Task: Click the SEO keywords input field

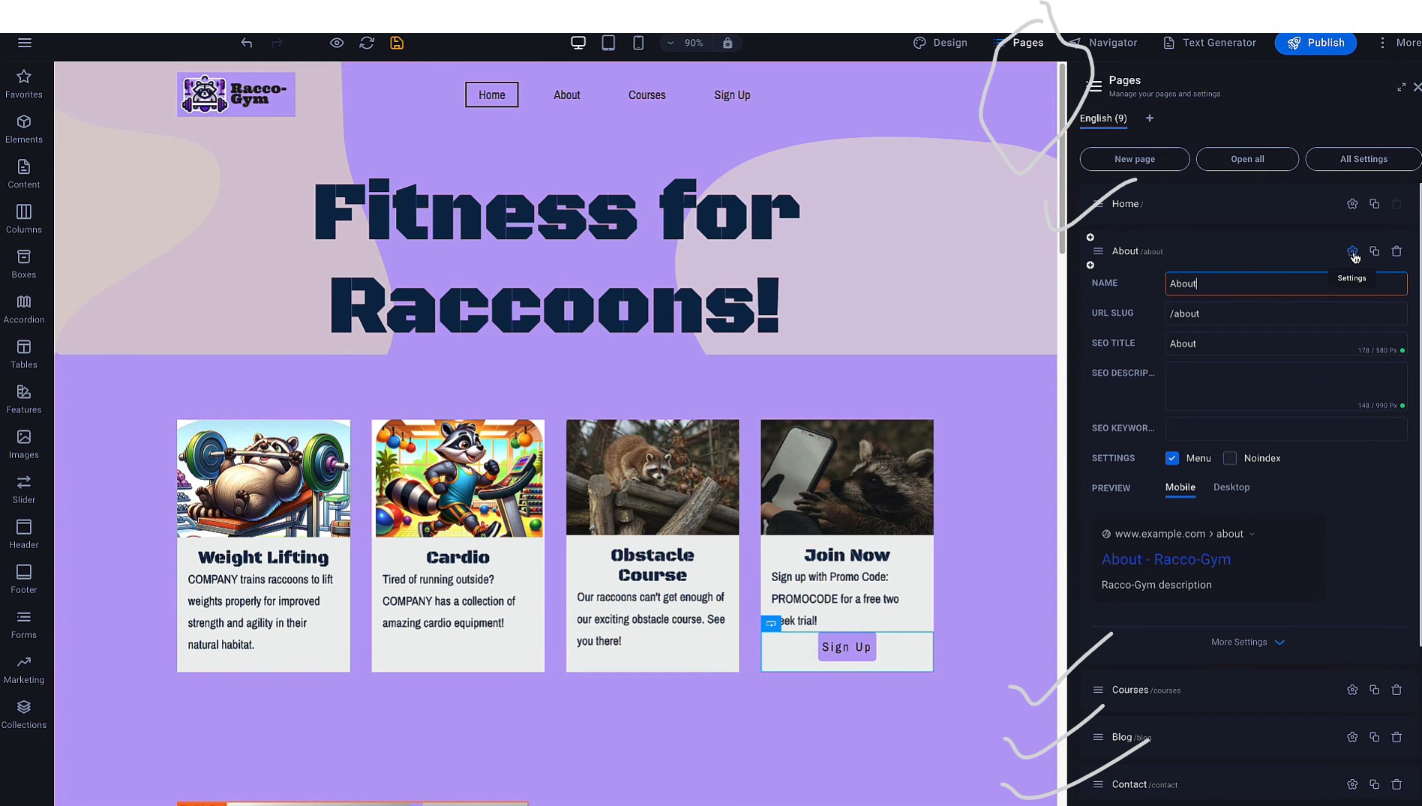Action: (1286, 428)
